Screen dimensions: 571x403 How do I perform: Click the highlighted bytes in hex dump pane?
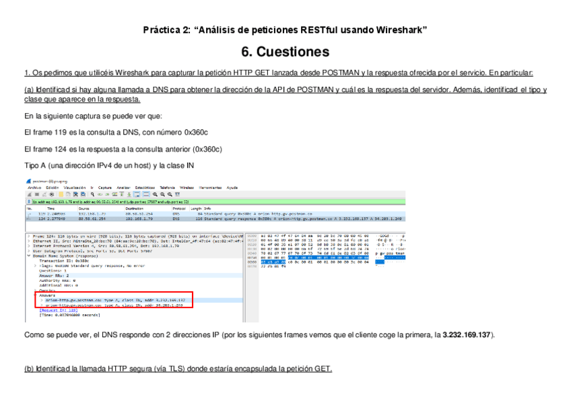click(x=329, y=258)
